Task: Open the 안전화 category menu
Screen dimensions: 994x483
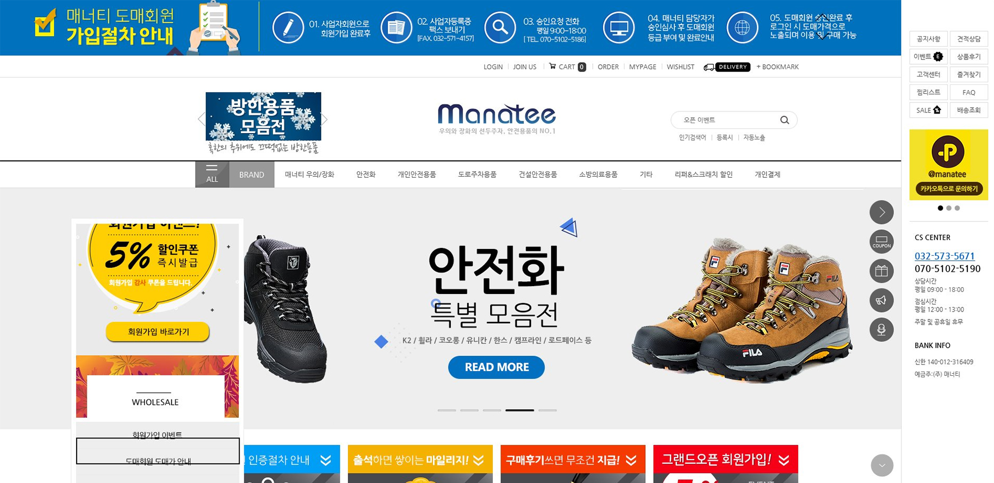Action: [x=366, y=174]
